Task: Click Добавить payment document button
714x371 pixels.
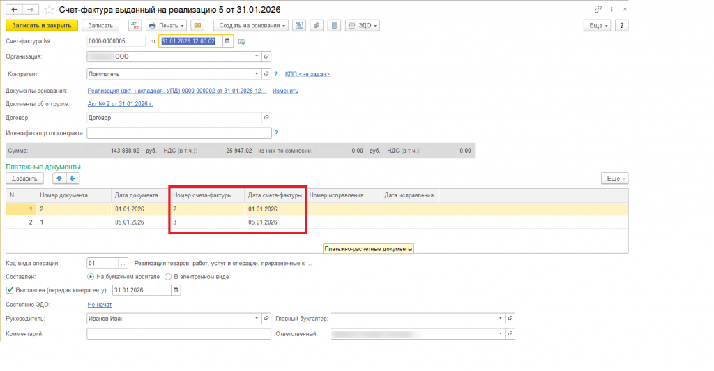Action: click(24, 179)
